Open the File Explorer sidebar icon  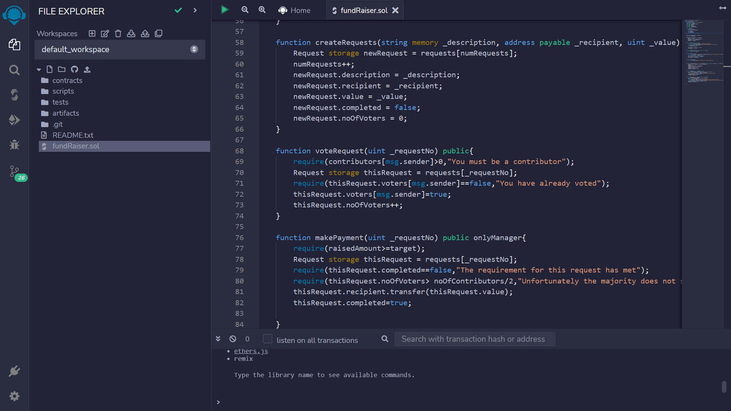point(14,45)
